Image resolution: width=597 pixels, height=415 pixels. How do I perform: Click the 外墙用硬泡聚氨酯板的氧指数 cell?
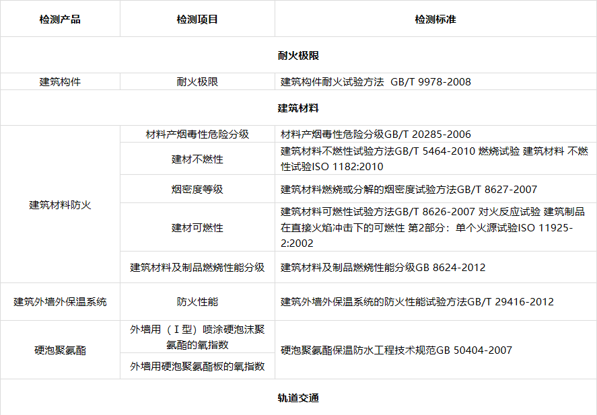pos(197,367)
